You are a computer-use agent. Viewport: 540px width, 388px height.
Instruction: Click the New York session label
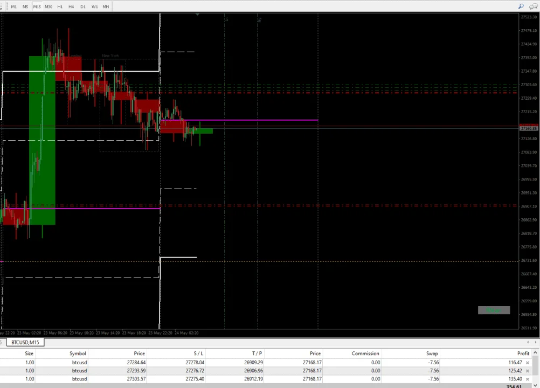(110, 56)
